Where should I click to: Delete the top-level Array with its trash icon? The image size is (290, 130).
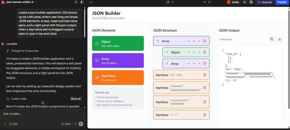click(x=204, y=41)
